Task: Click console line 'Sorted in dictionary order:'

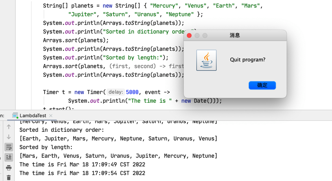Action: click(x=62, y=130)
